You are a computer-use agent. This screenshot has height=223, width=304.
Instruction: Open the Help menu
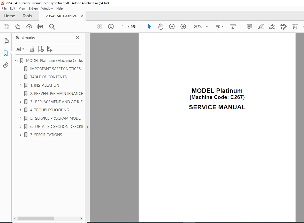pyautogui.click(x=59, y=9)
